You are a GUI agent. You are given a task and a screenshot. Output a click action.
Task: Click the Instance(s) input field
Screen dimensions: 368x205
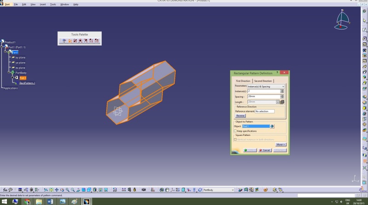[x=264, y=91]
